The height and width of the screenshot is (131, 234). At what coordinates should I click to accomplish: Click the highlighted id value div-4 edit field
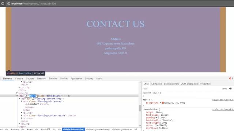33,96
